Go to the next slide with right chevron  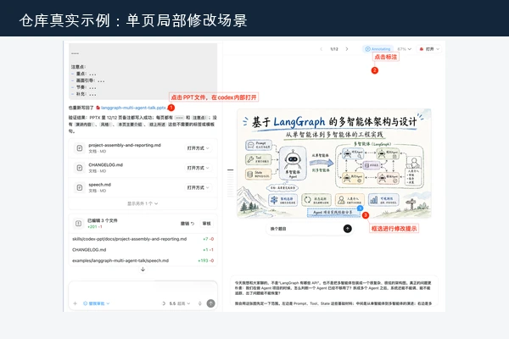347,49
